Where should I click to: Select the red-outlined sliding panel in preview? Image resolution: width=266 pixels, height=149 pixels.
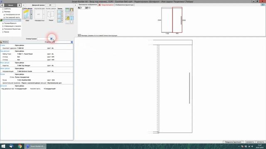click(177, 20)
